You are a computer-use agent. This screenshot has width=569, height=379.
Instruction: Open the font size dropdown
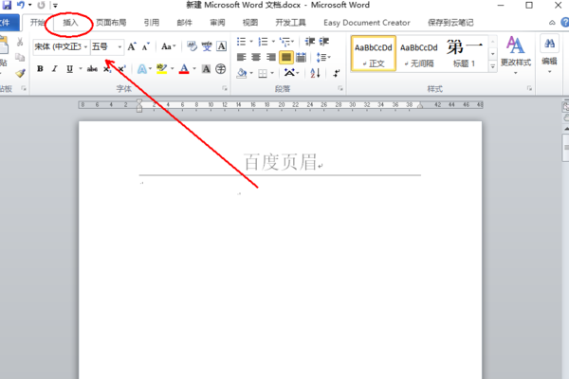pos(119,46)
